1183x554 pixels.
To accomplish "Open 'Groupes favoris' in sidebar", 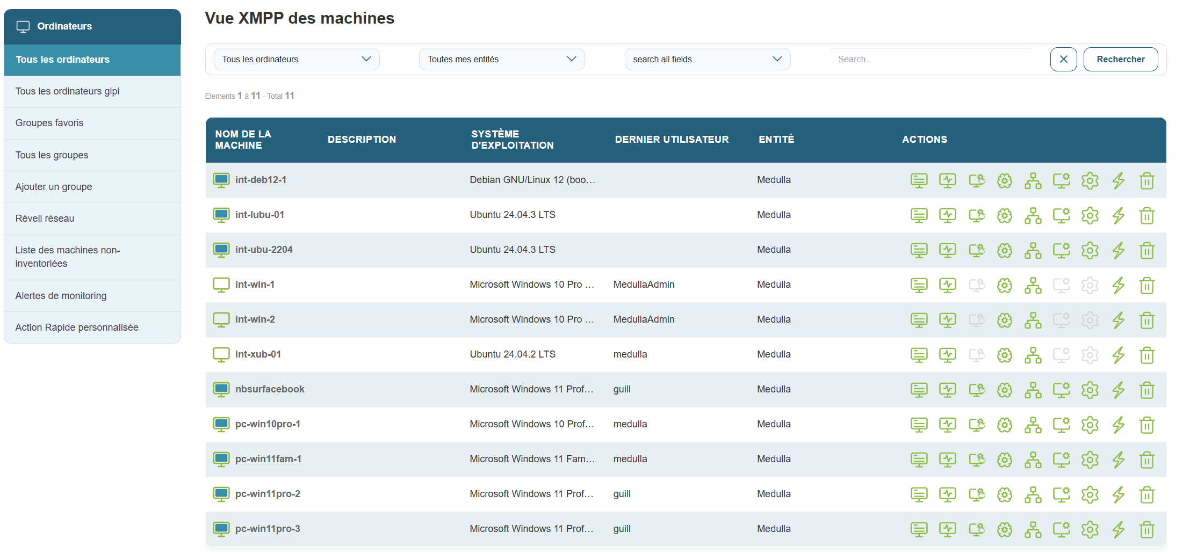I will tap(49, 123).
